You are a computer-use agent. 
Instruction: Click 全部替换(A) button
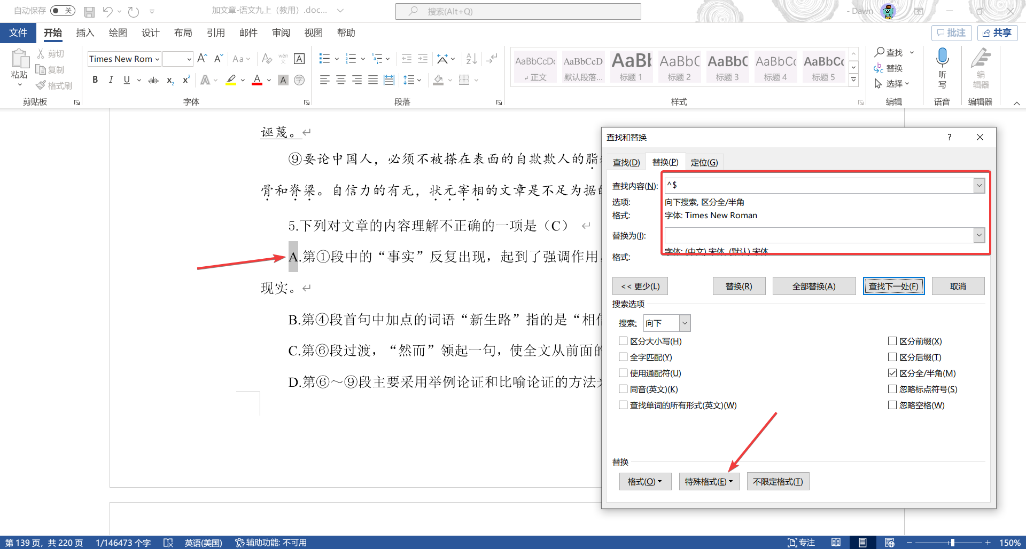point(813,286)
